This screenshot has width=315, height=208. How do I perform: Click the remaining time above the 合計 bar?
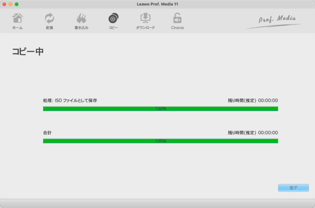point(253,133)
